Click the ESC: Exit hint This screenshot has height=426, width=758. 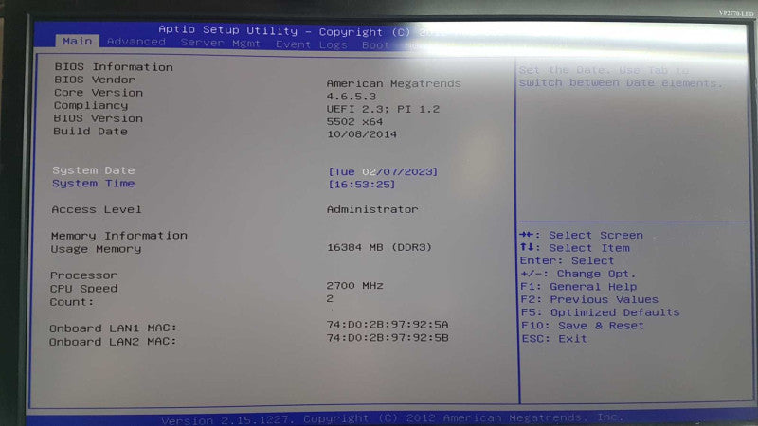554,339
